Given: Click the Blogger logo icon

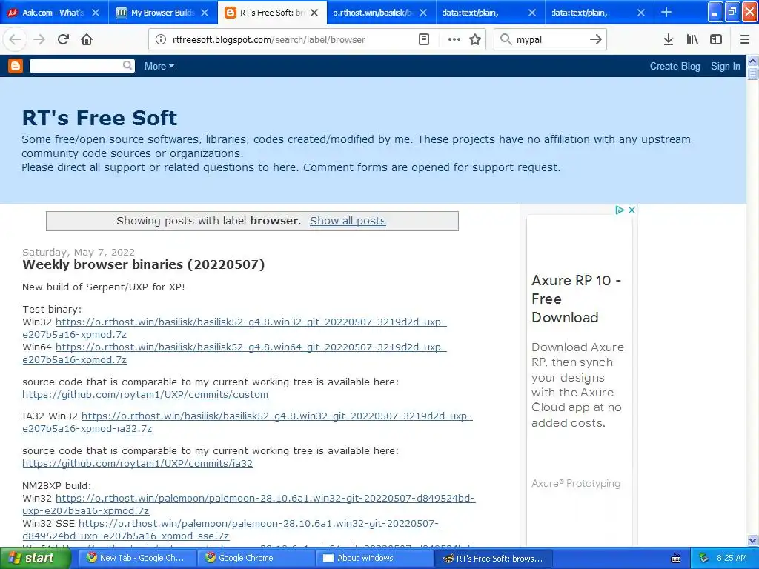Looking at the screenshot, I should pos(16,66).
